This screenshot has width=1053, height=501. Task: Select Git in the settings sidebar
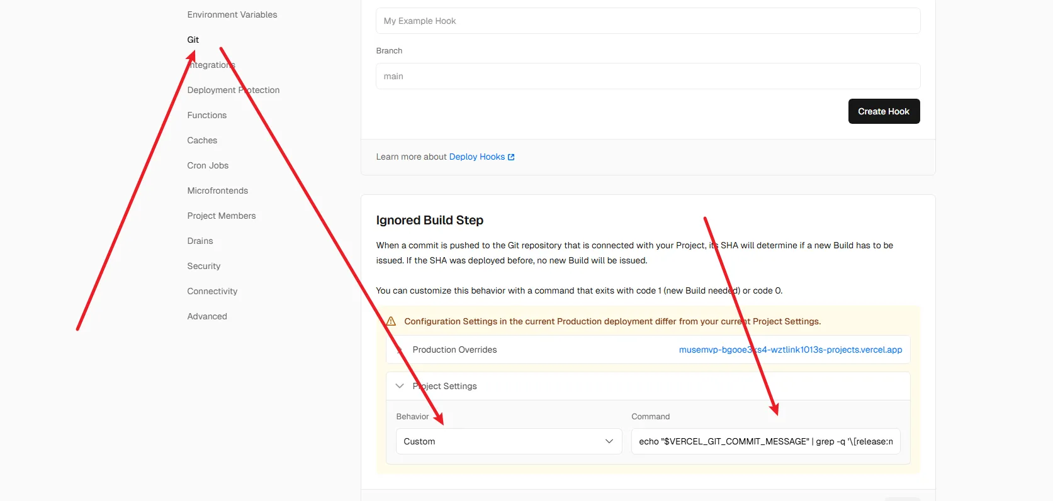193,40
